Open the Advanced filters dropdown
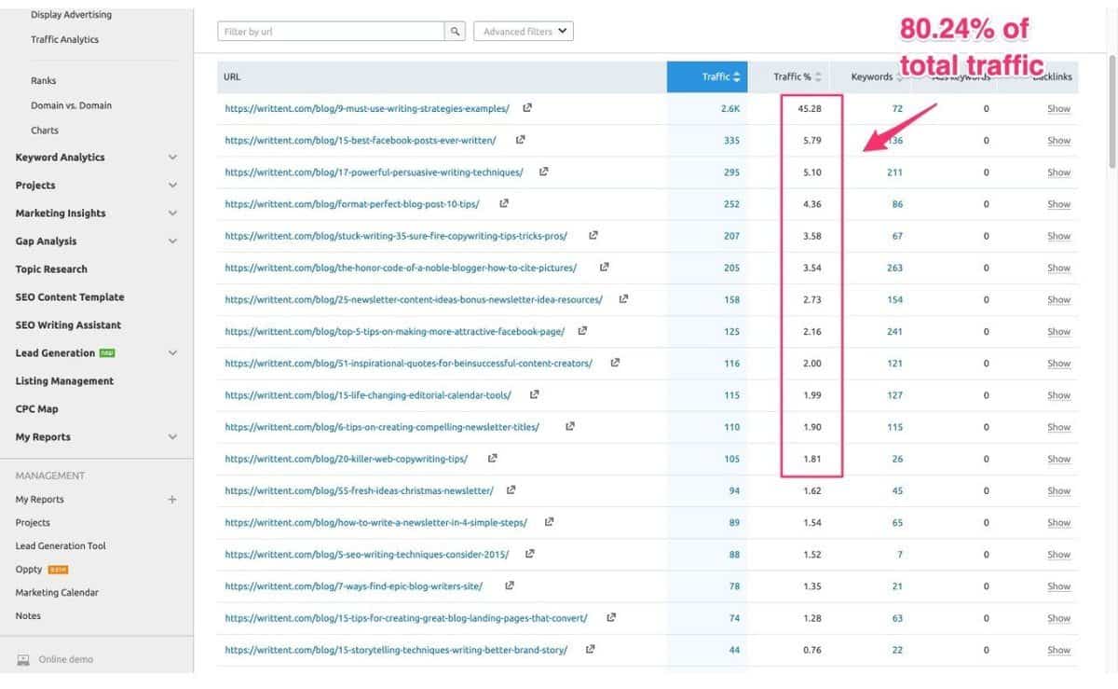This screenshot has height=689, width=1118. 524,31
